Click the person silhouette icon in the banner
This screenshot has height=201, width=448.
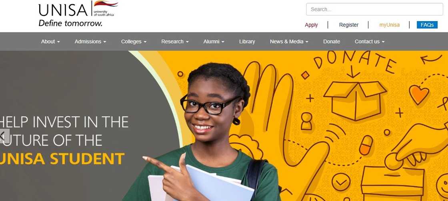(306, 121)
